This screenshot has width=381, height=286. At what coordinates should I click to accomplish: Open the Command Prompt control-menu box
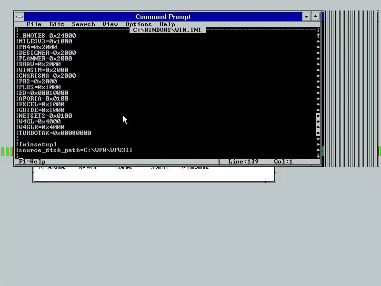tap(20, 17)
